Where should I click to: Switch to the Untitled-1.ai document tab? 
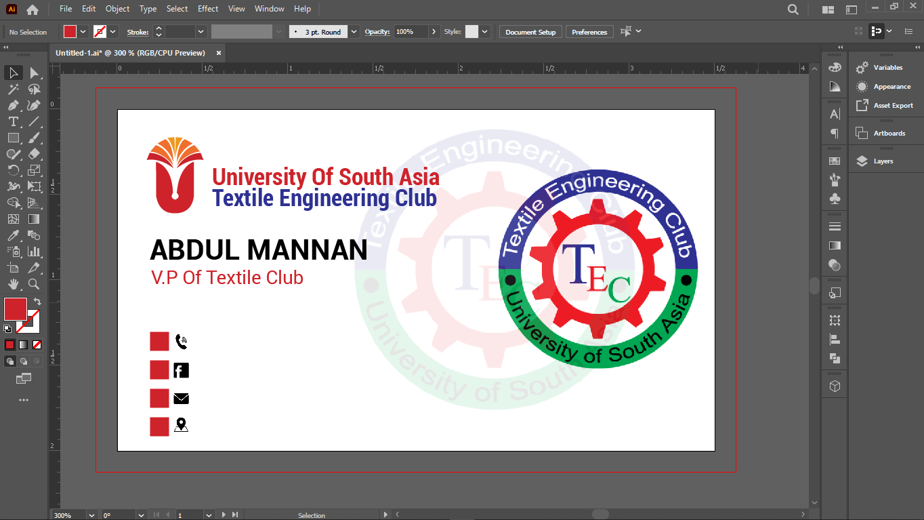tap(130, 53)
